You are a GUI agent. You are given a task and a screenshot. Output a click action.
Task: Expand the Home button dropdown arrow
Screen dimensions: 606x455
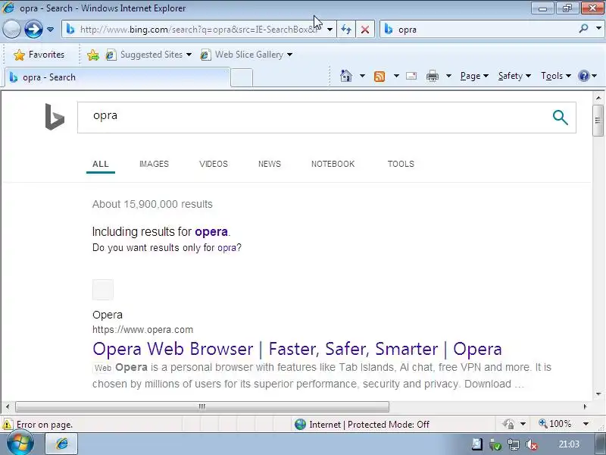[362, 76]
